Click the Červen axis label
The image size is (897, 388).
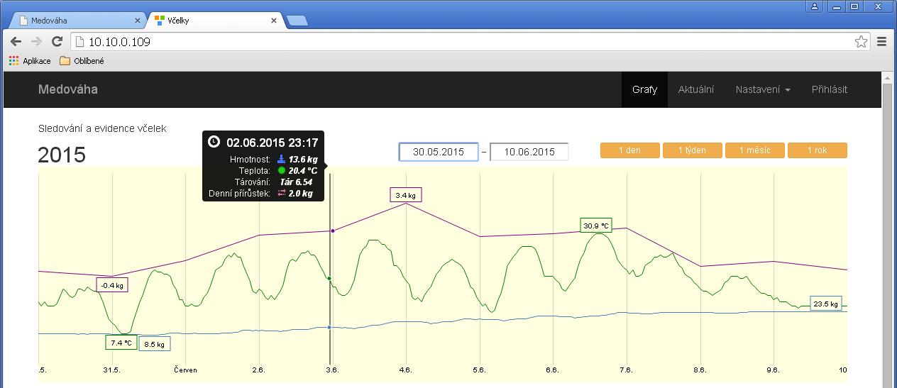click(x=186, y=370)
